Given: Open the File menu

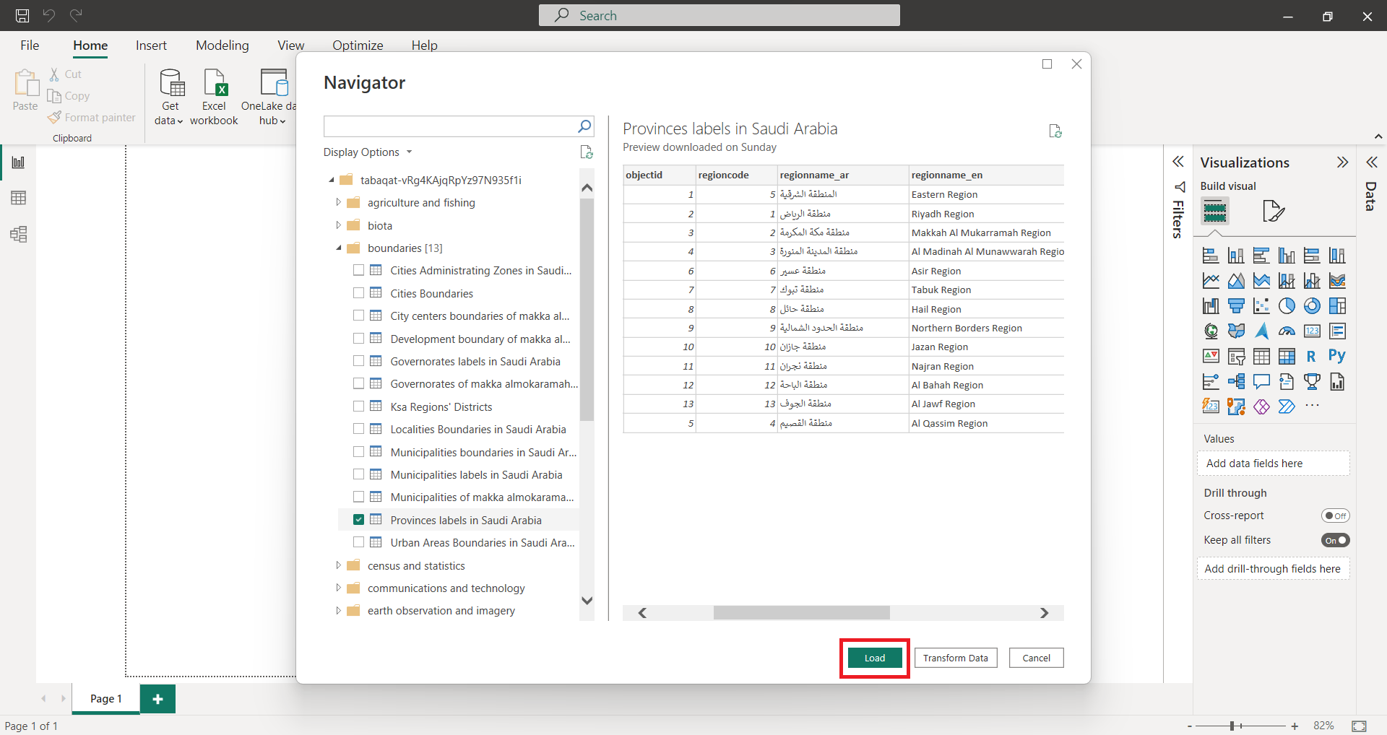Looking at the screenshot, I should 30,45.
